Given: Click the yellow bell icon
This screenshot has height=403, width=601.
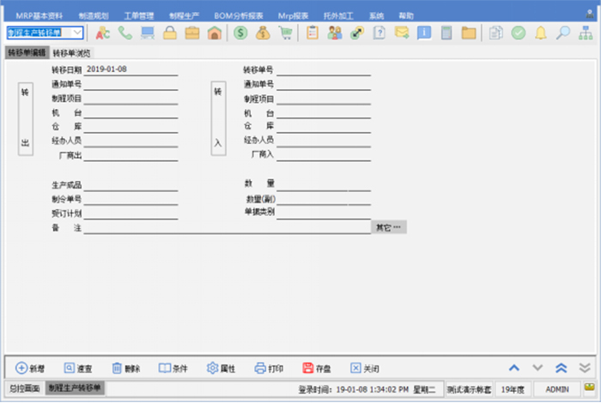Looking at the screenshot, I should (541, 33).
